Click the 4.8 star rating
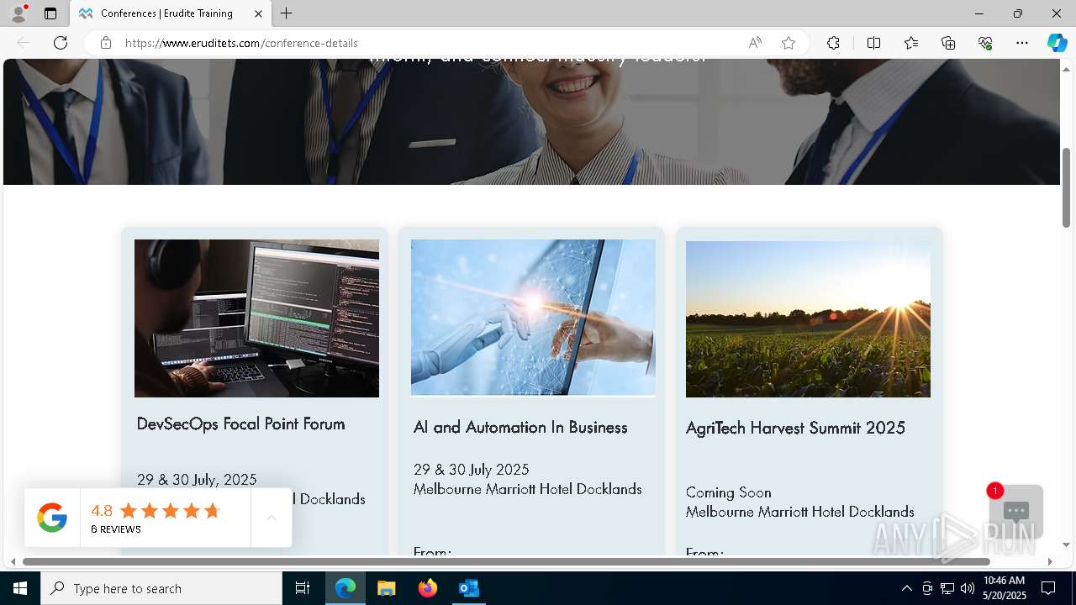Image resolution: width=1076 pixels, height=605 pixels. click(156, 510)
